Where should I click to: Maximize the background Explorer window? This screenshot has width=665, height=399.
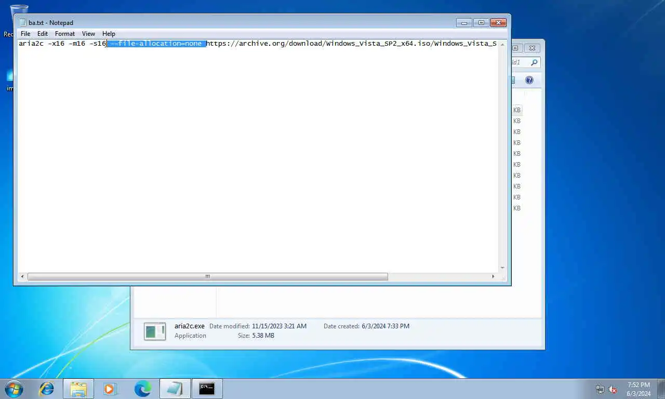[515, 48]
